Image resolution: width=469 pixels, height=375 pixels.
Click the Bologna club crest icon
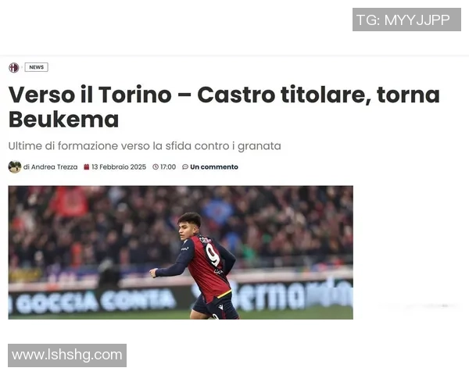coord(14,68)
